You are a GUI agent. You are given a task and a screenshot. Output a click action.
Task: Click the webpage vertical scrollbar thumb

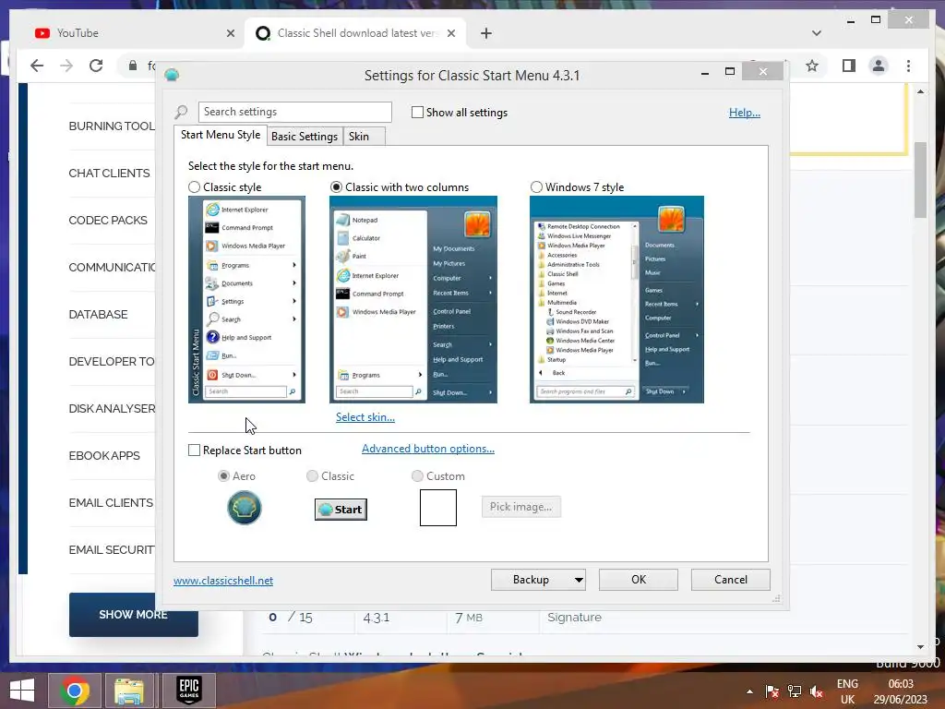pos(920,180)
